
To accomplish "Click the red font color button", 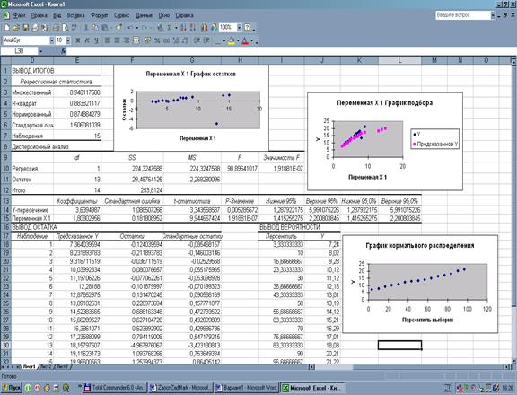I will pyautogui.click(x=245, y=40).
